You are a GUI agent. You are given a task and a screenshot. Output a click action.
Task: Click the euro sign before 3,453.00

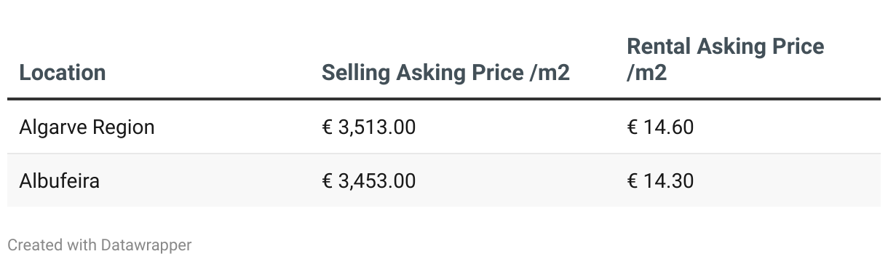[x=328, y=180]
